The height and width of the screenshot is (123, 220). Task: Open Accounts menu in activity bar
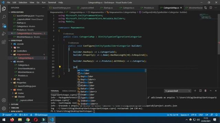(4, 100)
